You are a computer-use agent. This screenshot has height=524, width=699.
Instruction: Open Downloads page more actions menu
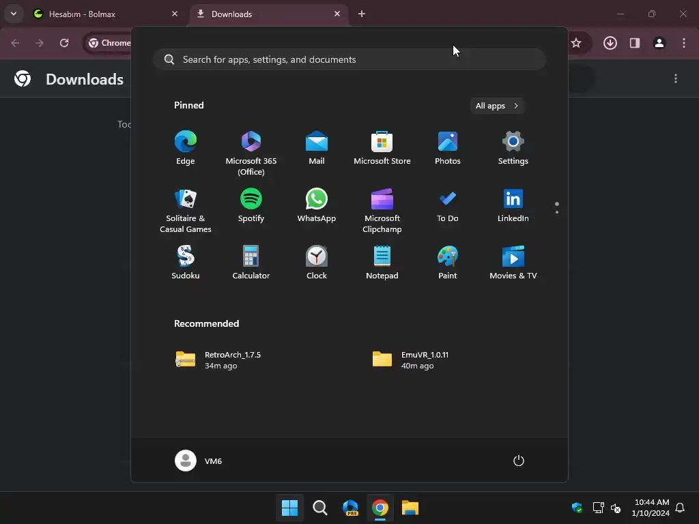(x=676, y=79)
